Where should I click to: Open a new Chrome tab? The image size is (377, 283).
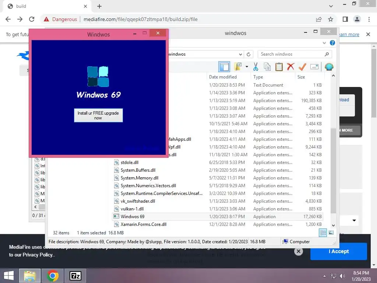pos(99,6)
